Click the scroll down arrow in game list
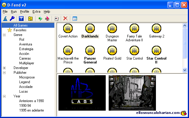189x118 pixels. click(x=185, y=70)
